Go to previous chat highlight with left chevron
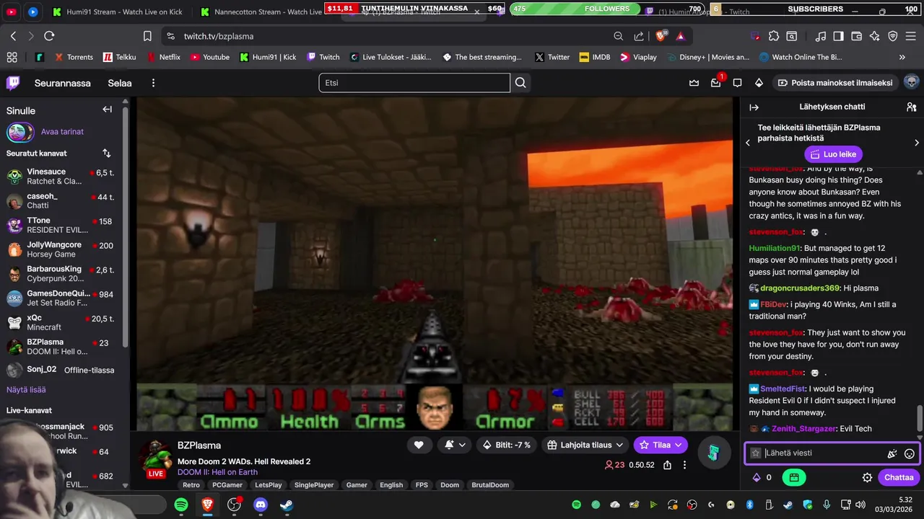The image size is (924, 519). tap(748, 143)
